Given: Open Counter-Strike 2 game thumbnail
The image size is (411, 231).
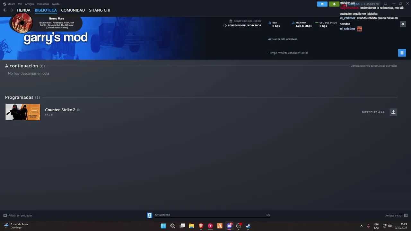Looking at the screenshot, I should tap(23, 112).
